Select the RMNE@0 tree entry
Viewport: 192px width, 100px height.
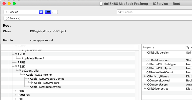pyautogui.click(x=24, y=95)
